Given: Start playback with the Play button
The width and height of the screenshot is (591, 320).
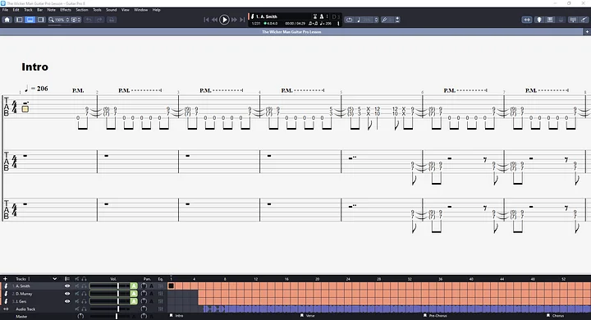Looking at the screenshot, I should [x=224, y=20].
